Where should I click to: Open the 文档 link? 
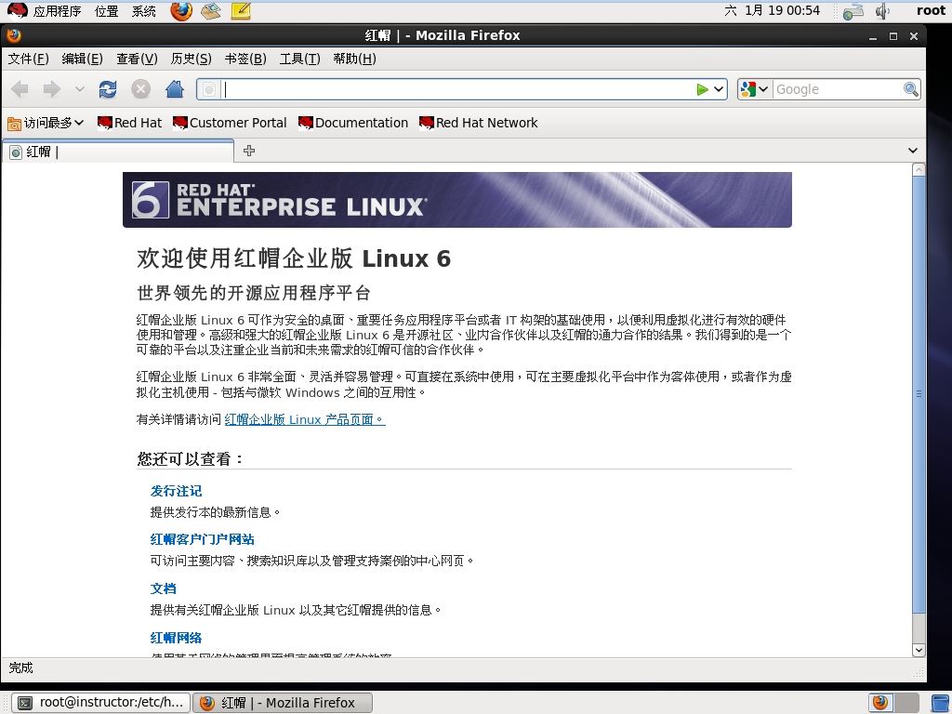pyautogui.click(x=163, y=588)
